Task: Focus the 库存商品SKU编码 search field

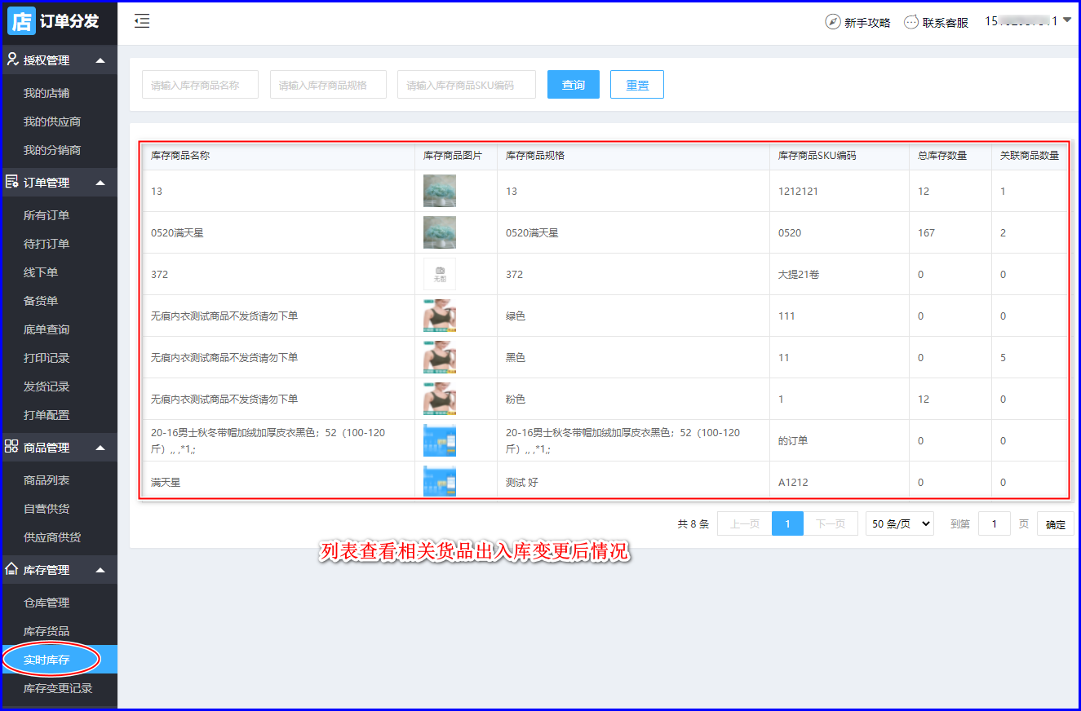Action: click(466, 85)
